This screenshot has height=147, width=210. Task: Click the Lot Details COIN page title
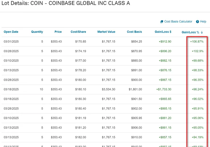(x=65, y=4)
